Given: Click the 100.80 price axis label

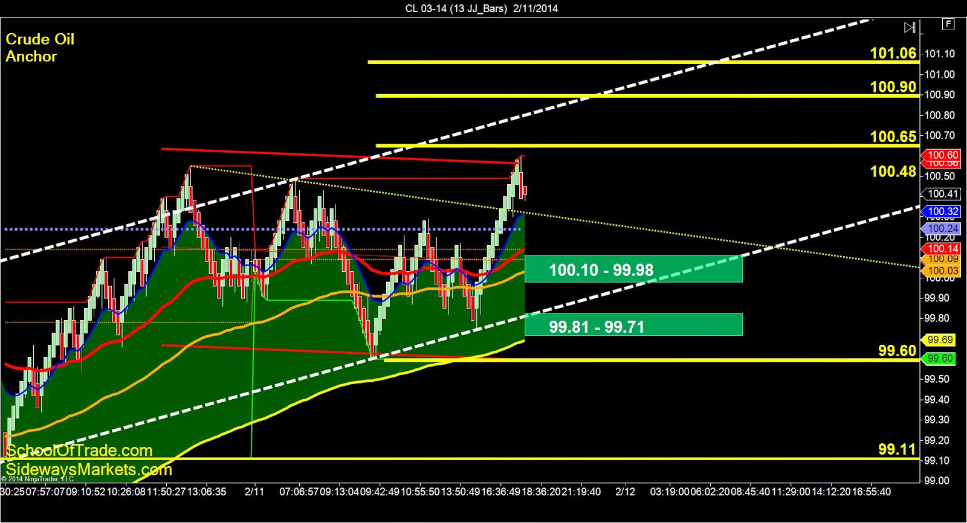Looking at the screenshot, I should pyautogui.click(x=940, y=115).
